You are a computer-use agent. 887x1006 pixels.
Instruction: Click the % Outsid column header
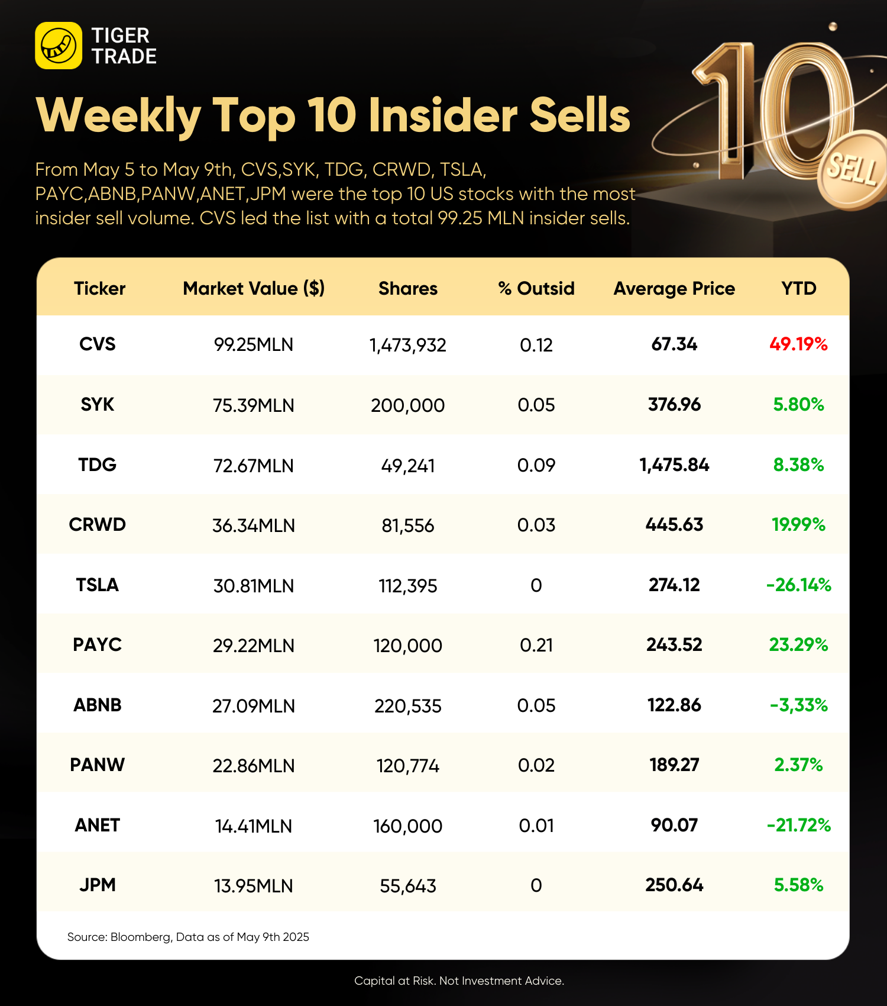point(536,288)
